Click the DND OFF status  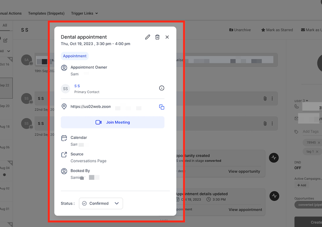298,168
